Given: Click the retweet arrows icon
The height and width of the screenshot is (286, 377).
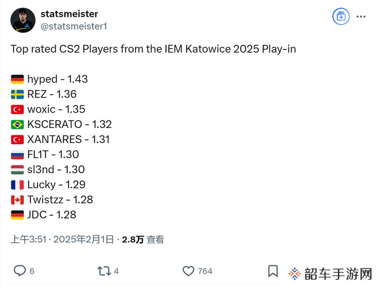Looking at the screenshot, I should [104, 271].
